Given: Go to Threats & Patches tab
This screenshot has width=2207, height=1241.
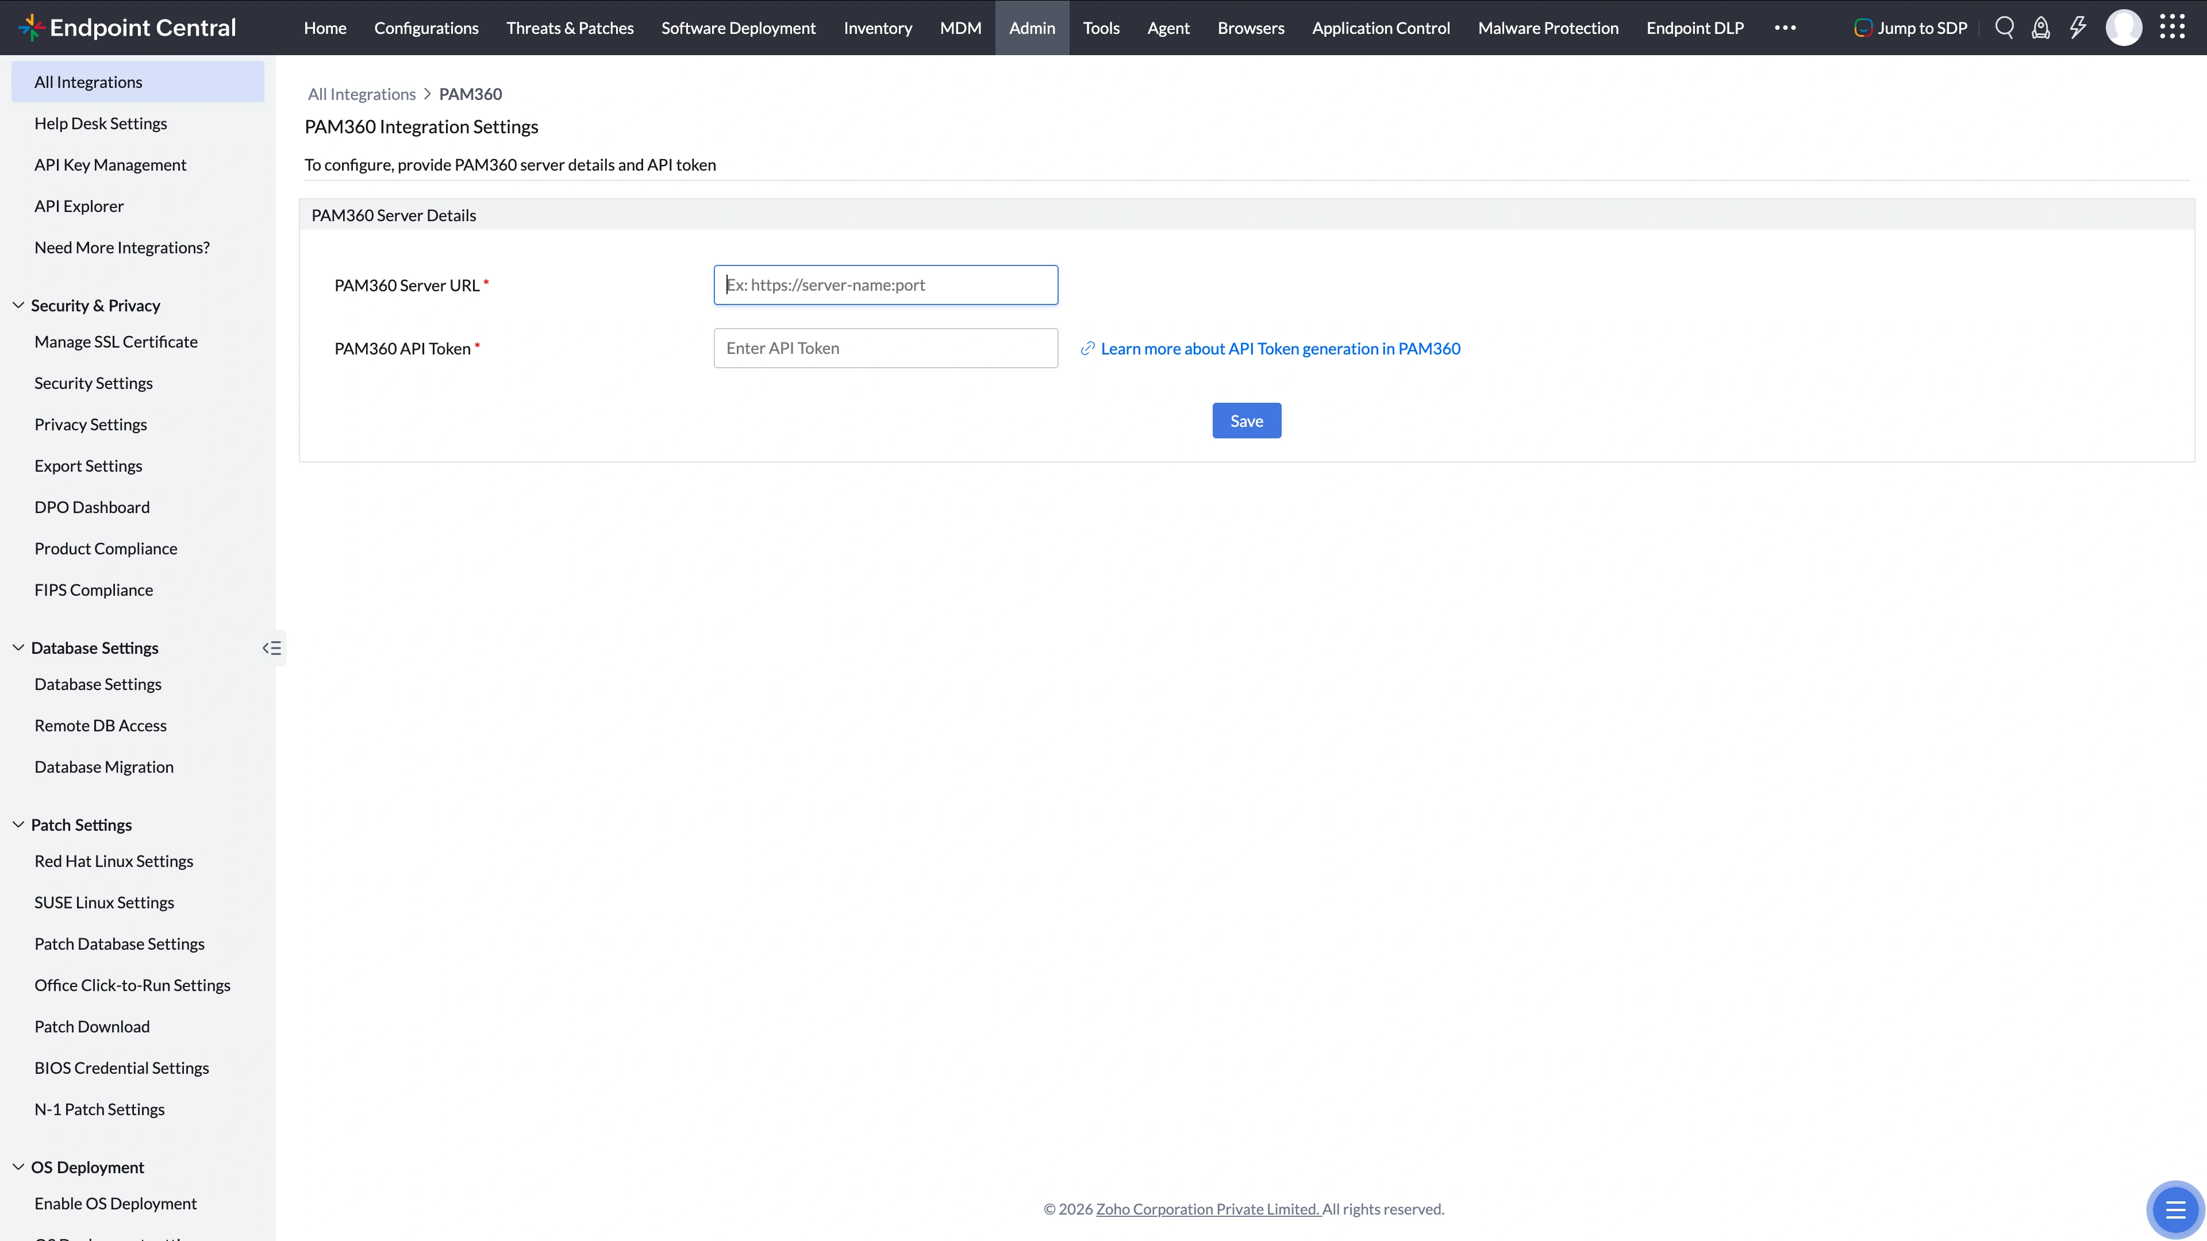Looking at the screenshot, I should click(570, 28).
